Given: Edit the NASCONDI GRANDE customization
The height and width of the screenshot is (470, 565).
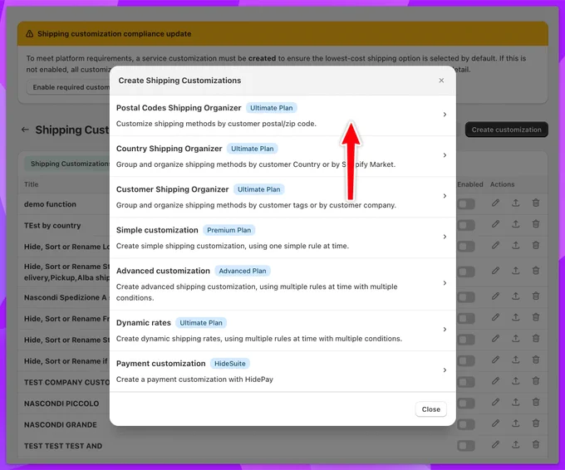Looking at the screenshot, I should tap(495, 423).
